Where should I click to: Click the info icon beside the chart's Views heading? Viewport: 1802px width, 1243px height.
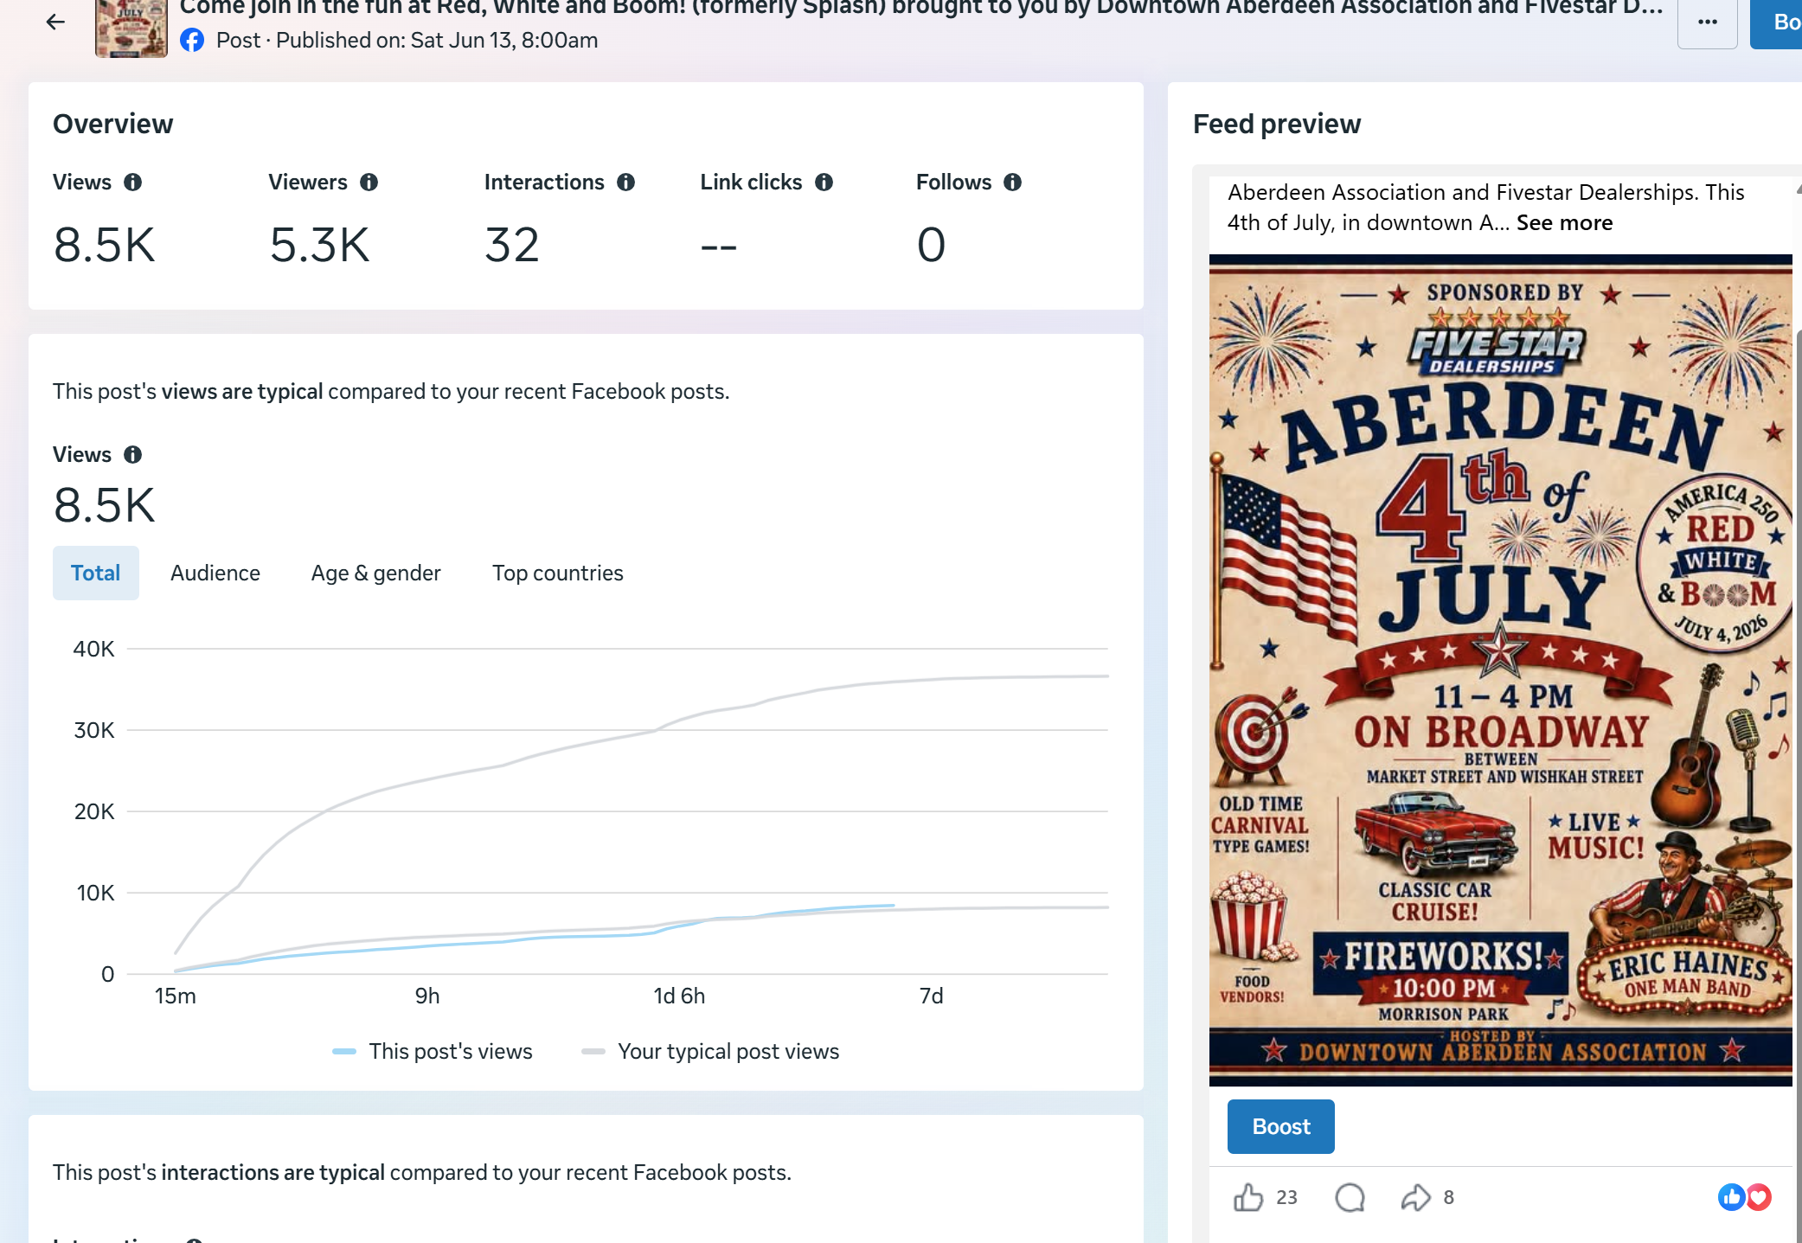tap(132, 455)
